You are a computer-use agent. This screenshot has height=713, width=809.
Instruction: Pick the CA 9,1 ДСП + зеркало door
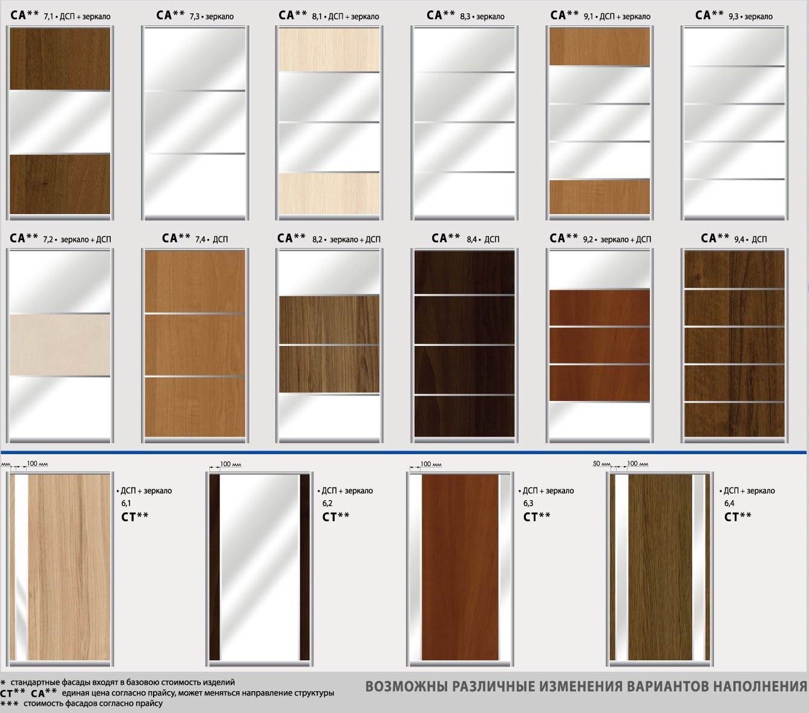tap(599, 123)
